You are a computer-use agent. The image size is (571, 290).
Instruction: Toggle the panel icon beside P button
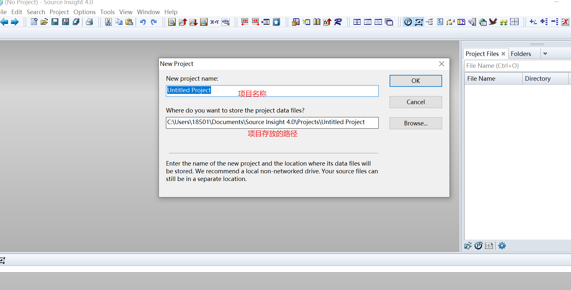click(x=419, y=22)
